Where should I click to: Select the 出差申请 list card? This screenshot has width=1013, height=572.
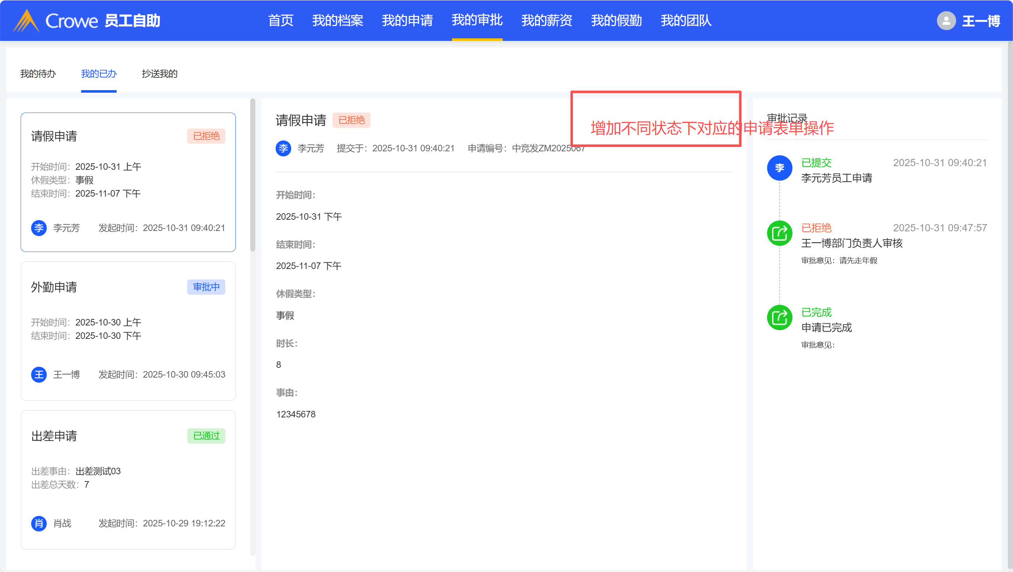click(x=128, y=480)
